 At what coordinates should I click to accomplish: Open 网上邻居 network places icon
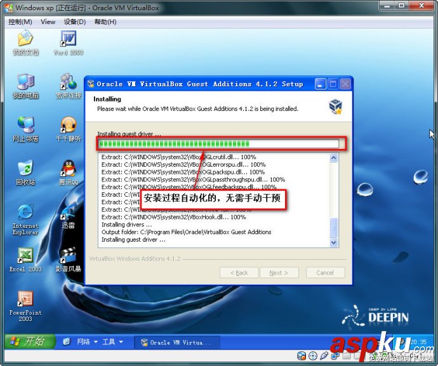point(25,129)
